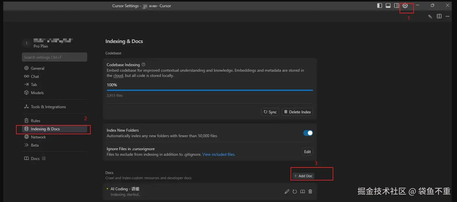
Task: Open General settings section
Action: coord(55,68)
